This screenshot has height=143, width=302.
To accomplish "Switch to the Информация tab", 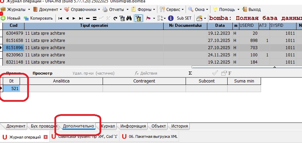I will tap(133, 126).
